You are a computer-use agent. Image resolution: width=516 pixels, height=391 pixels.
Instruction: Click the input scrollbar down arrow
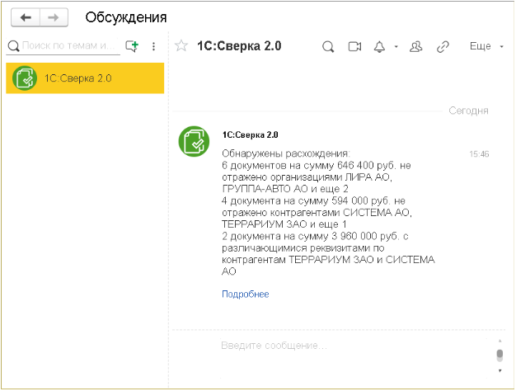(500, 371)
